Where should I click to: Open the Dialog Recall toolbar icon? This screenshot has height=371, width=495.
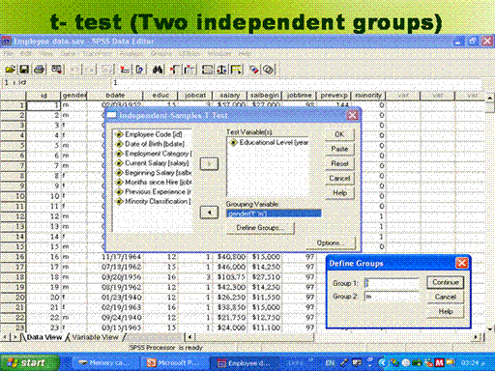click(57, 70)
